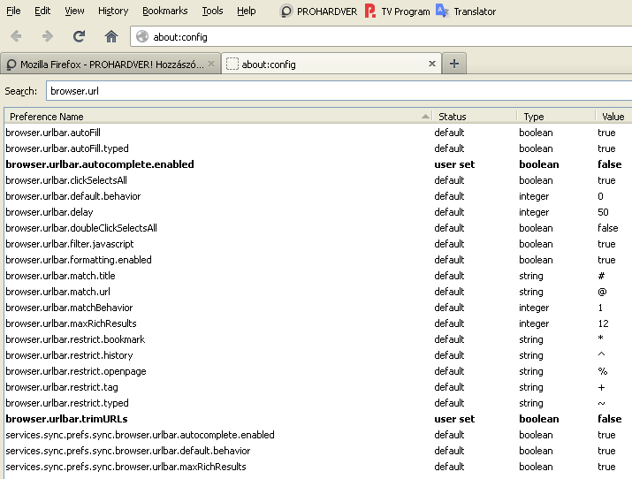Select services.sync.prefs.sync.browser.urlbar.autocomplete.enabled row
The image size is (632, 479).
(x=317, y=435)
